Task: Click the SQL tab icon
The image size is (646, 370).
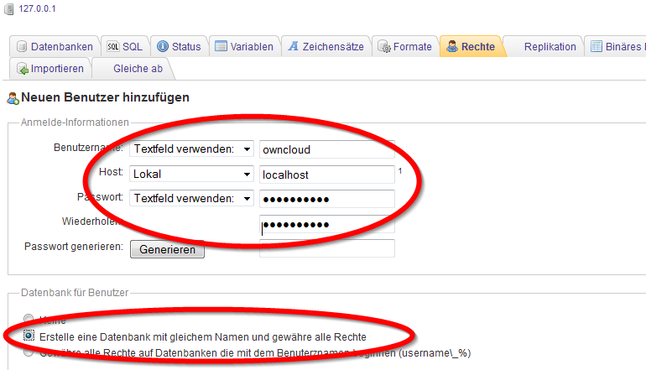Action: point(113,47)
